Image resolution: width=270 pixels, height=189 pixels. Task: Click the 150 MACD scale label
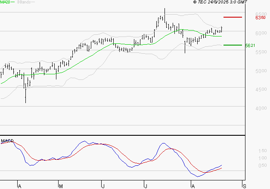pyautogui.click(x=263, y=151)
